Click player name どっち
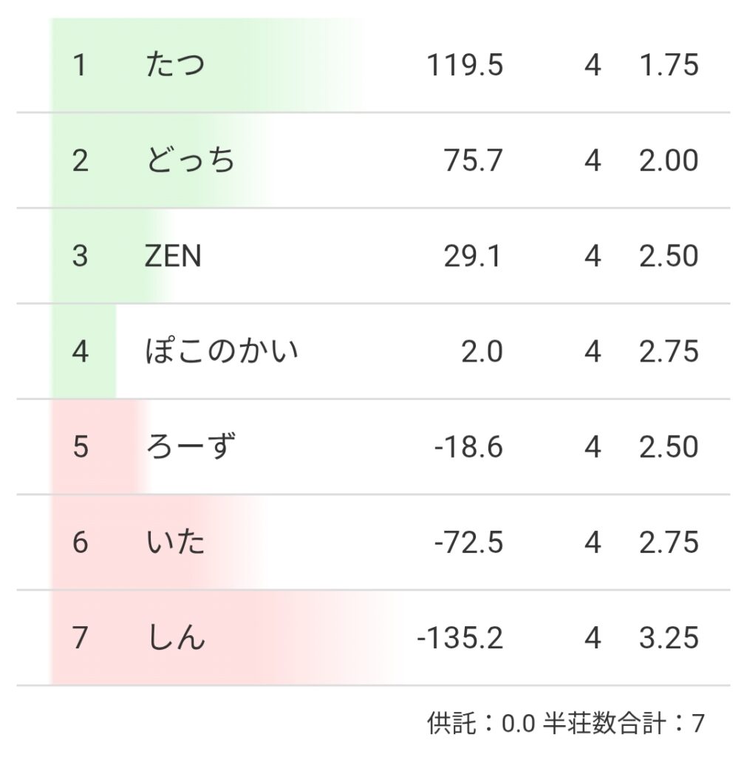Screen dimensions: 747x757 (x=191, y=160)
